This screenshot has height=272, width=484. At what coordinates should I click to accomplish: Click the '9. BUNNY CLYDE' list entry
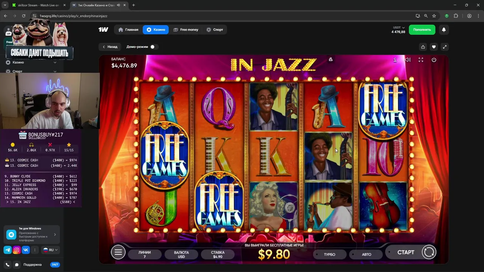(40, 176)
